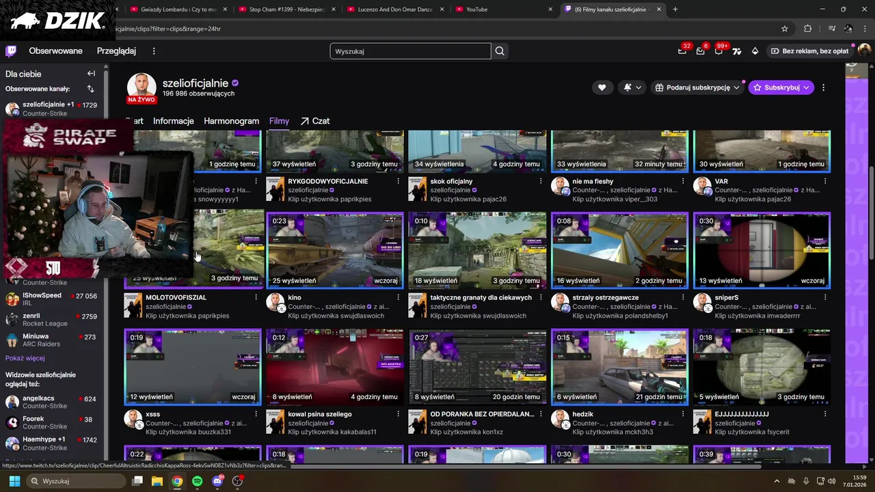This screenshot has height=492, width=875.
Task: Open a new browser tab
Action: point(675,10)
